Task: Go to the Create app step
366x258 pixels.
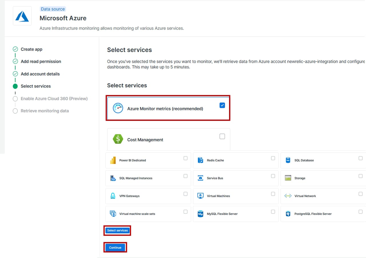Action: [31, 49]
